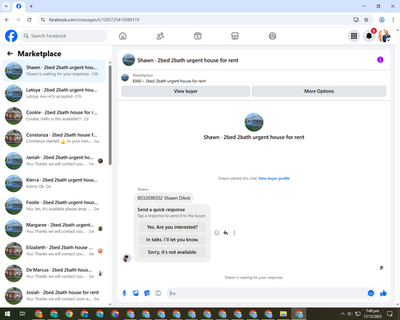Viewport: 400px width, 320px height.
Task: Click the View buyer button
Action: tap(186, 91)
